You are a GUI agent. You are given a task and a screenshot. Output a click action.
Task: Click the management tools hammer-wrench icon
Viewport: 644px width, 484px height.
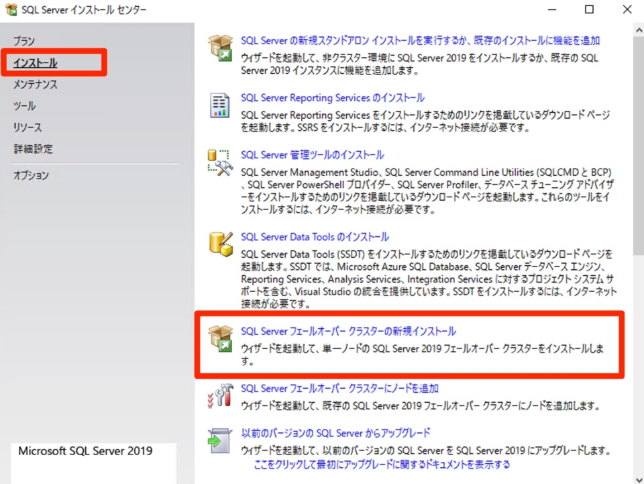221,162
